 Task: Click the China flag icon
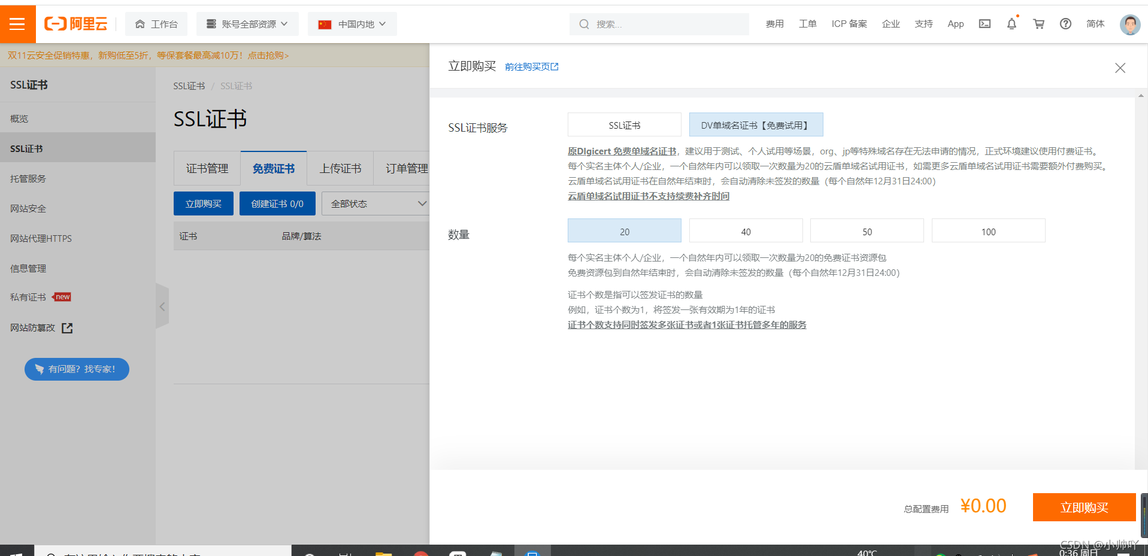(x=325, y=25)
